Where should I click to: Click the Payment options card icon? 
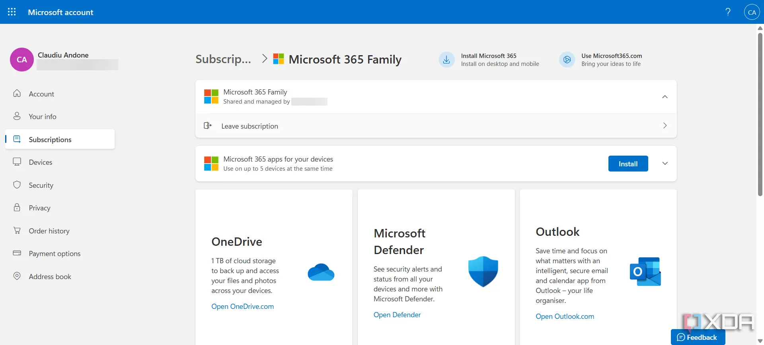click(x=17, y=253)
